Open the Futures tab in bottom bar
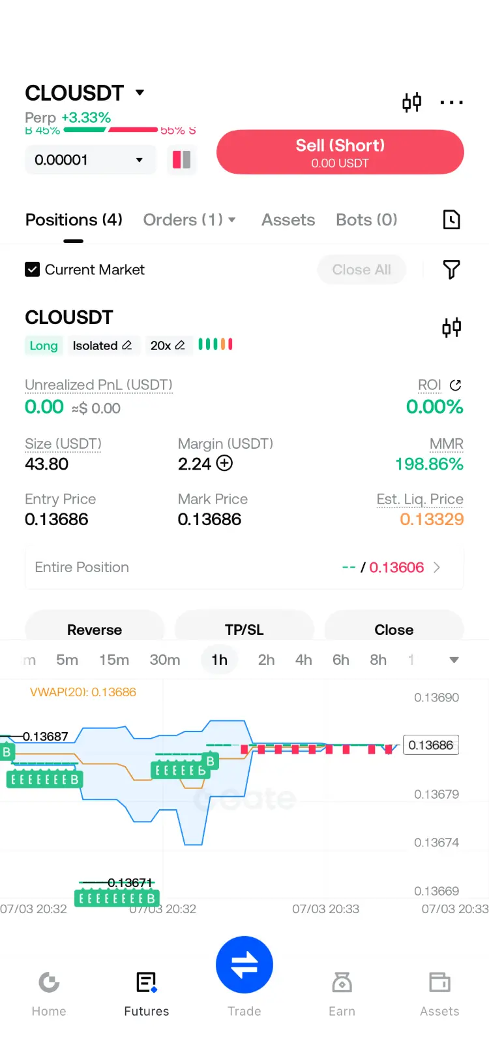 [x=147, y=993]
